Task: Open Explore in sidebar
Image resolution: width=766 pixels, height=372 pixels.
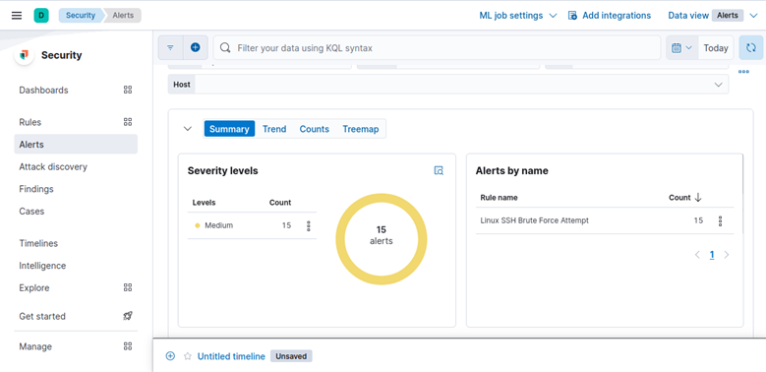Action: coord(34,288)
